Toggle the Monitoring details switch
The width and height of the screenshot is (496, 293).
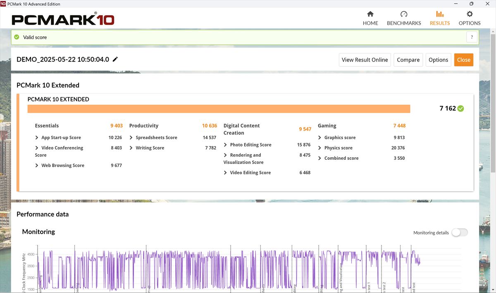(460, 232)
